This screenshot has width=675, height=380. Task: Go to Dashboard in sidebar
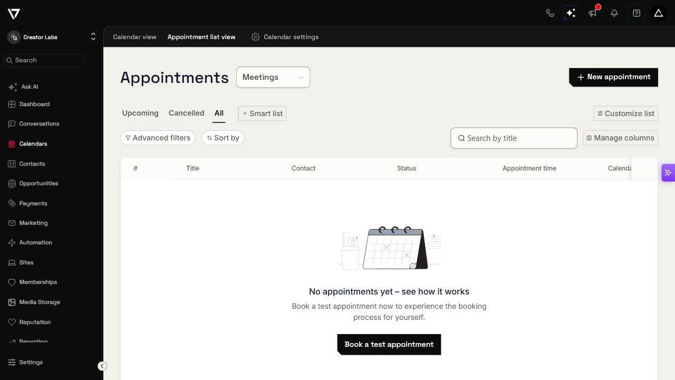pos(29,104)
